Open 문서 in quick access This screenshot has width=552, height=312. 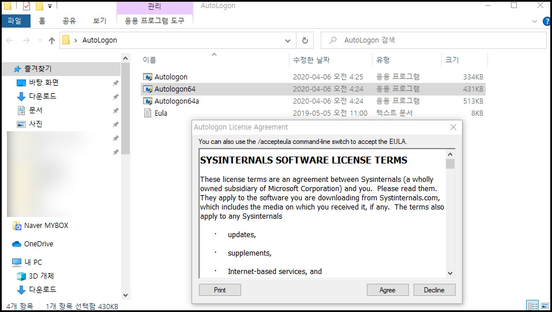point(35,110)
